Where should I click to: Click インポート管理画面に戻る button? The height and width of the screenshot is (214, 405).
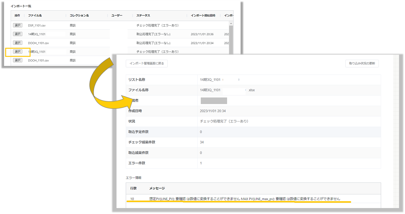tap(147, 63)
